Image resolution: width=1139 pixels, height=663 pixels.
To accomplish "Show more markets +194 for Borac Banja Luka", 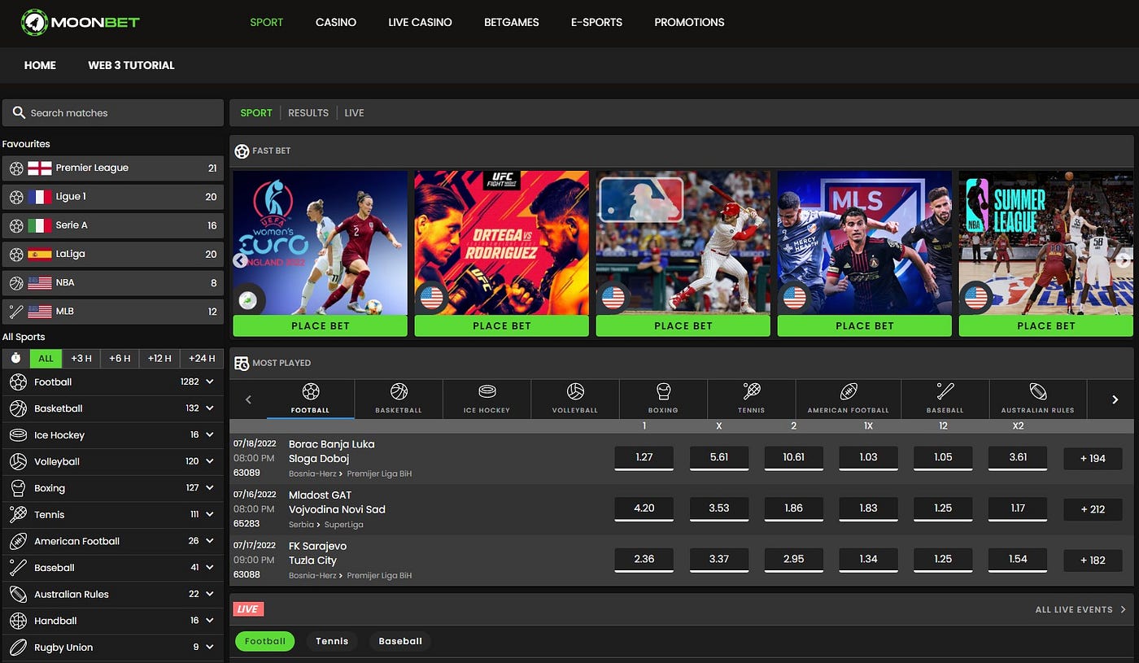I will tap(1093, 458).
